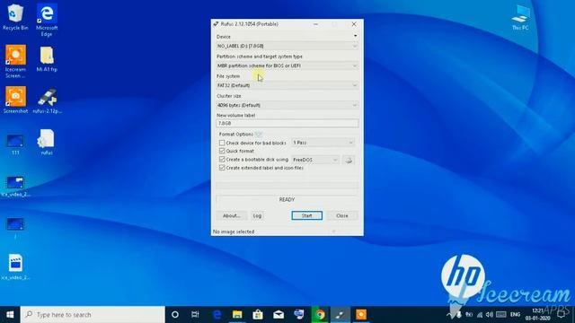575x323 pixels.
Task: Click the 'No image selected' status text
Action: 234,231
